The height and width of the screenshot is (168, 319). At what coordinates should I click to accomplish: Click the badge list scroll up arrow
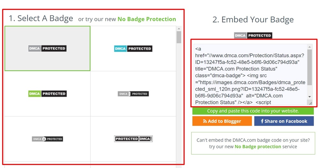pos(179,29)
